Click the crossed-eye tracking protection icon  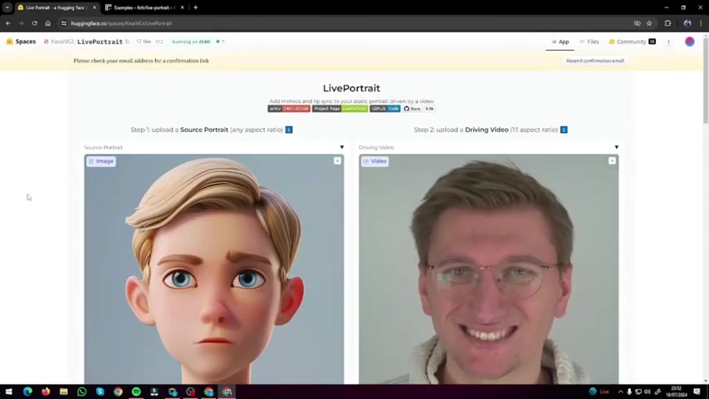(637, 23)
